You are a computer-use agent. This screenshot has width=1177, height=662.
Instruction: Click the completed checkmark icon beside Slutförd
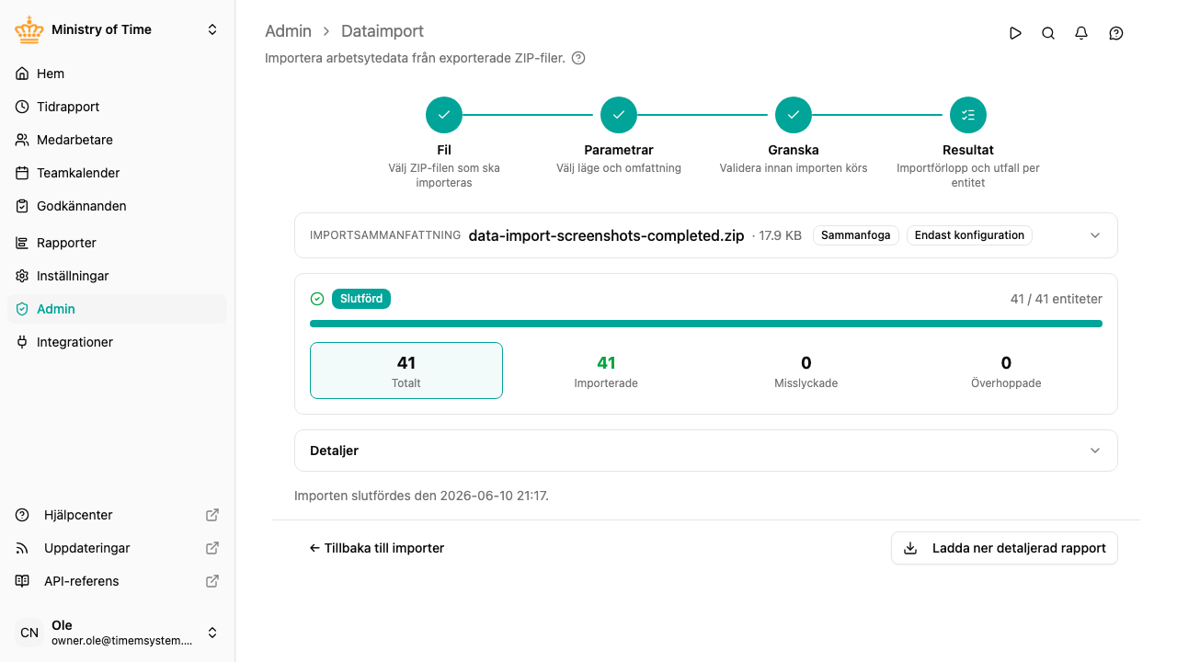(x=317, y=299)
